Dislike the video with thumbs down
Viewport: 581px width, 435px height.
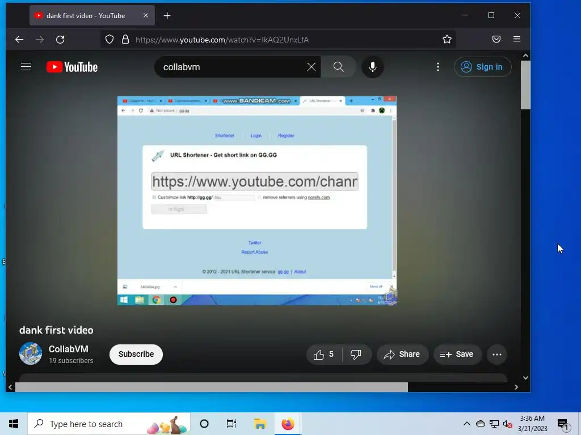(356, 355)
